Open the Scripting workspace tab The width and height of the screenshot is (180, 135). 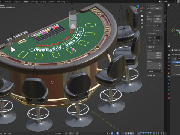click(43, 2)
